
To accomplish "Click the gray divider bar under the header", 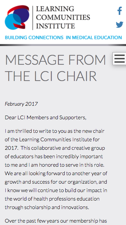I will [x=63, y=45].
